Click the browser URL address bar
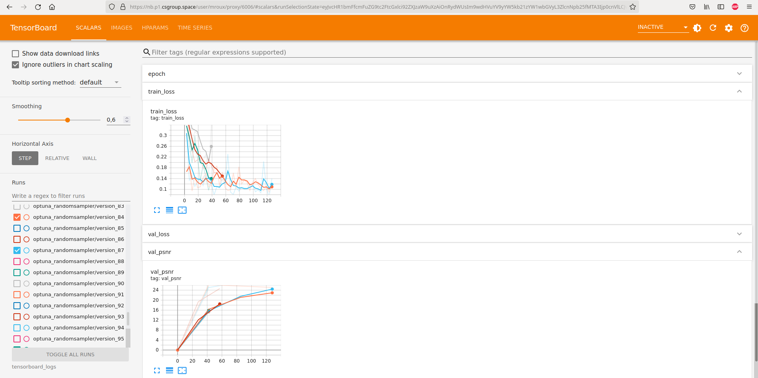The width and height of the screenshot is (758, 378). 377,7
